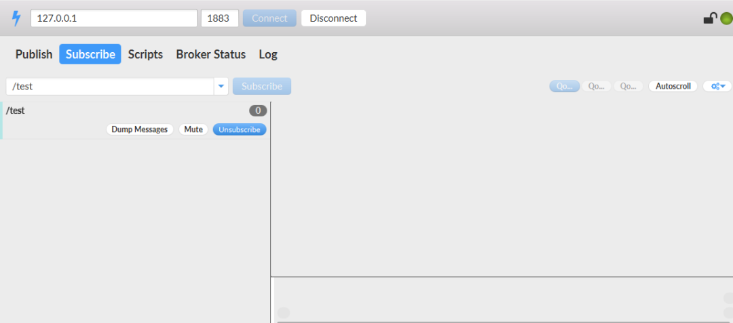Click the open padlock icon

[709, 18]
